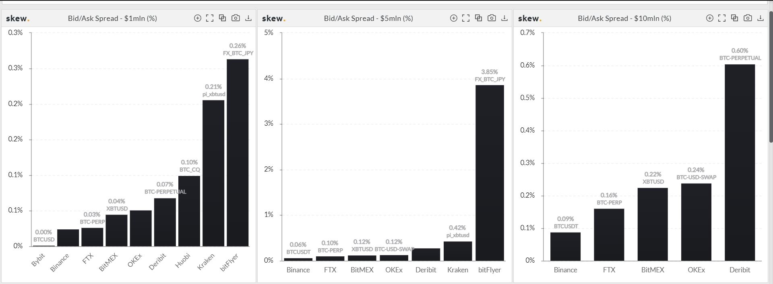This screenshot has width=773, height=284.
Task: Capture a camera snapshot of the $5mln chart
Action: pos(492,18)
